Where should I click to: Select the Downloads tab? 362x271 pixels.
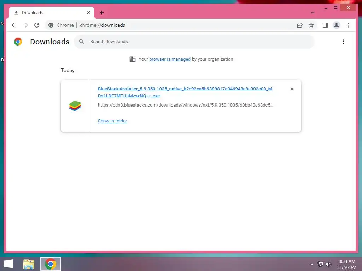[52, 13]
